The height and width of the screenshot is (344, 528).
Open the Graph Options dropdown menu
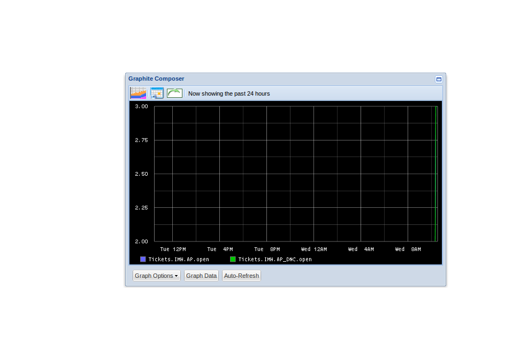coord(156,276)
